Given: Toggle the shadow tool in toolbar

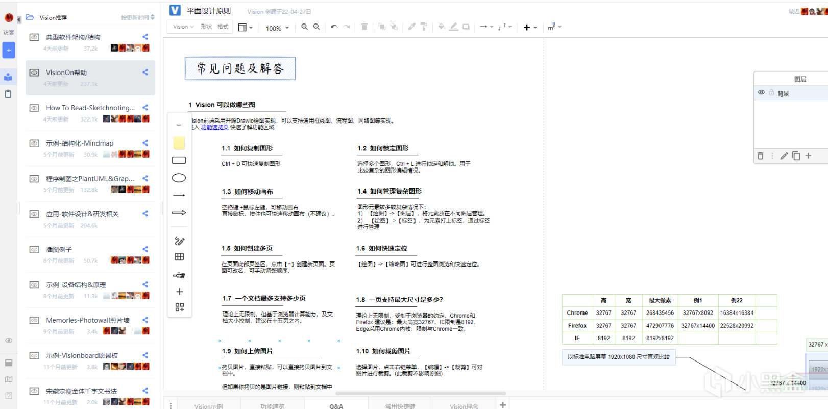Looking at the screenshot, I should [x=466, y=27].
